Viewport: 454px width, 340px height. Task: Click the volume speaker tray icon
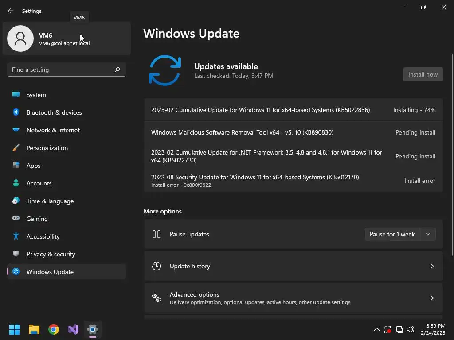(x=411, y=329)
